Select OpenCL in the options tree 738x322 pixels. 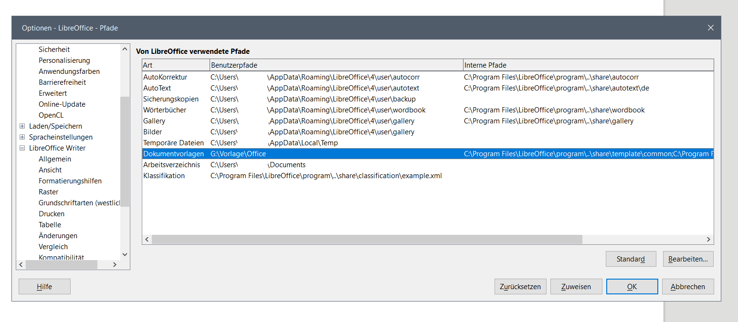pyautogui.click(x=51, y=115)
